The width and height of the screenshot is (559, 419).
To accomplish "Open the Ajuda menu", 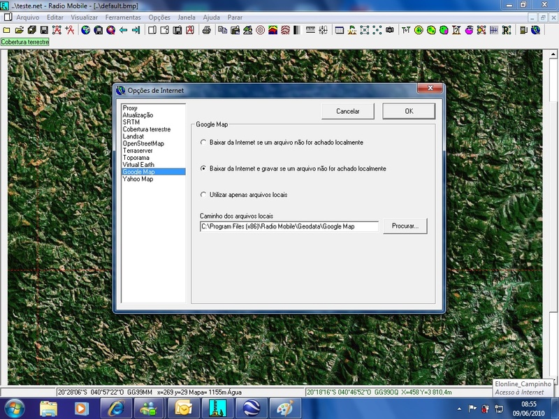I will (212, 17).
